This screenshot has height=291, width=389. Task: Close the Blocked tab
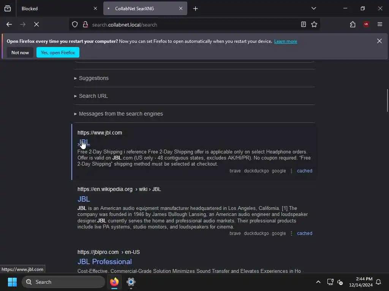(95, 8)
